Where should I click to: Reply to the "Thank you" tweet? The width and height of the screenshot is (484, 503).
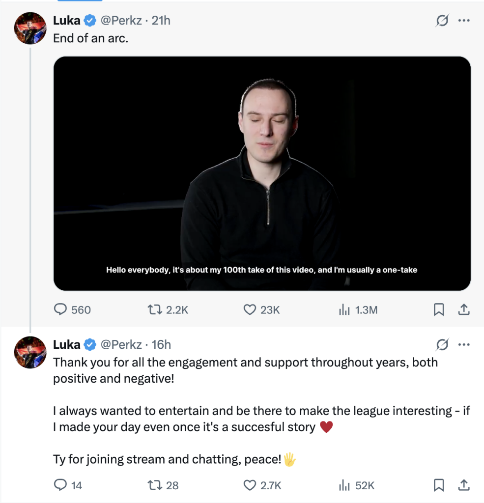click(x=60, y=485)
